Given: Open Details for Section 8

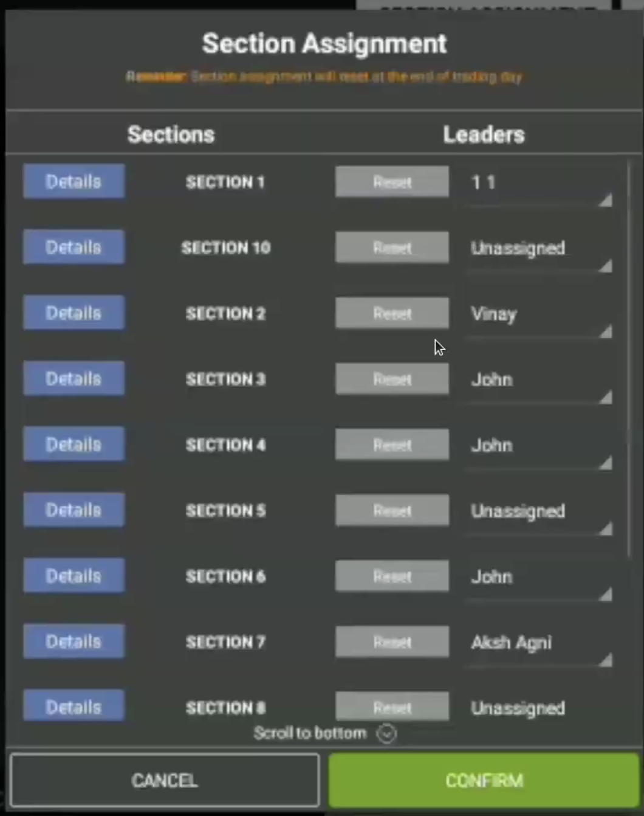Looking at the screenshot, I should coord(74,707).
